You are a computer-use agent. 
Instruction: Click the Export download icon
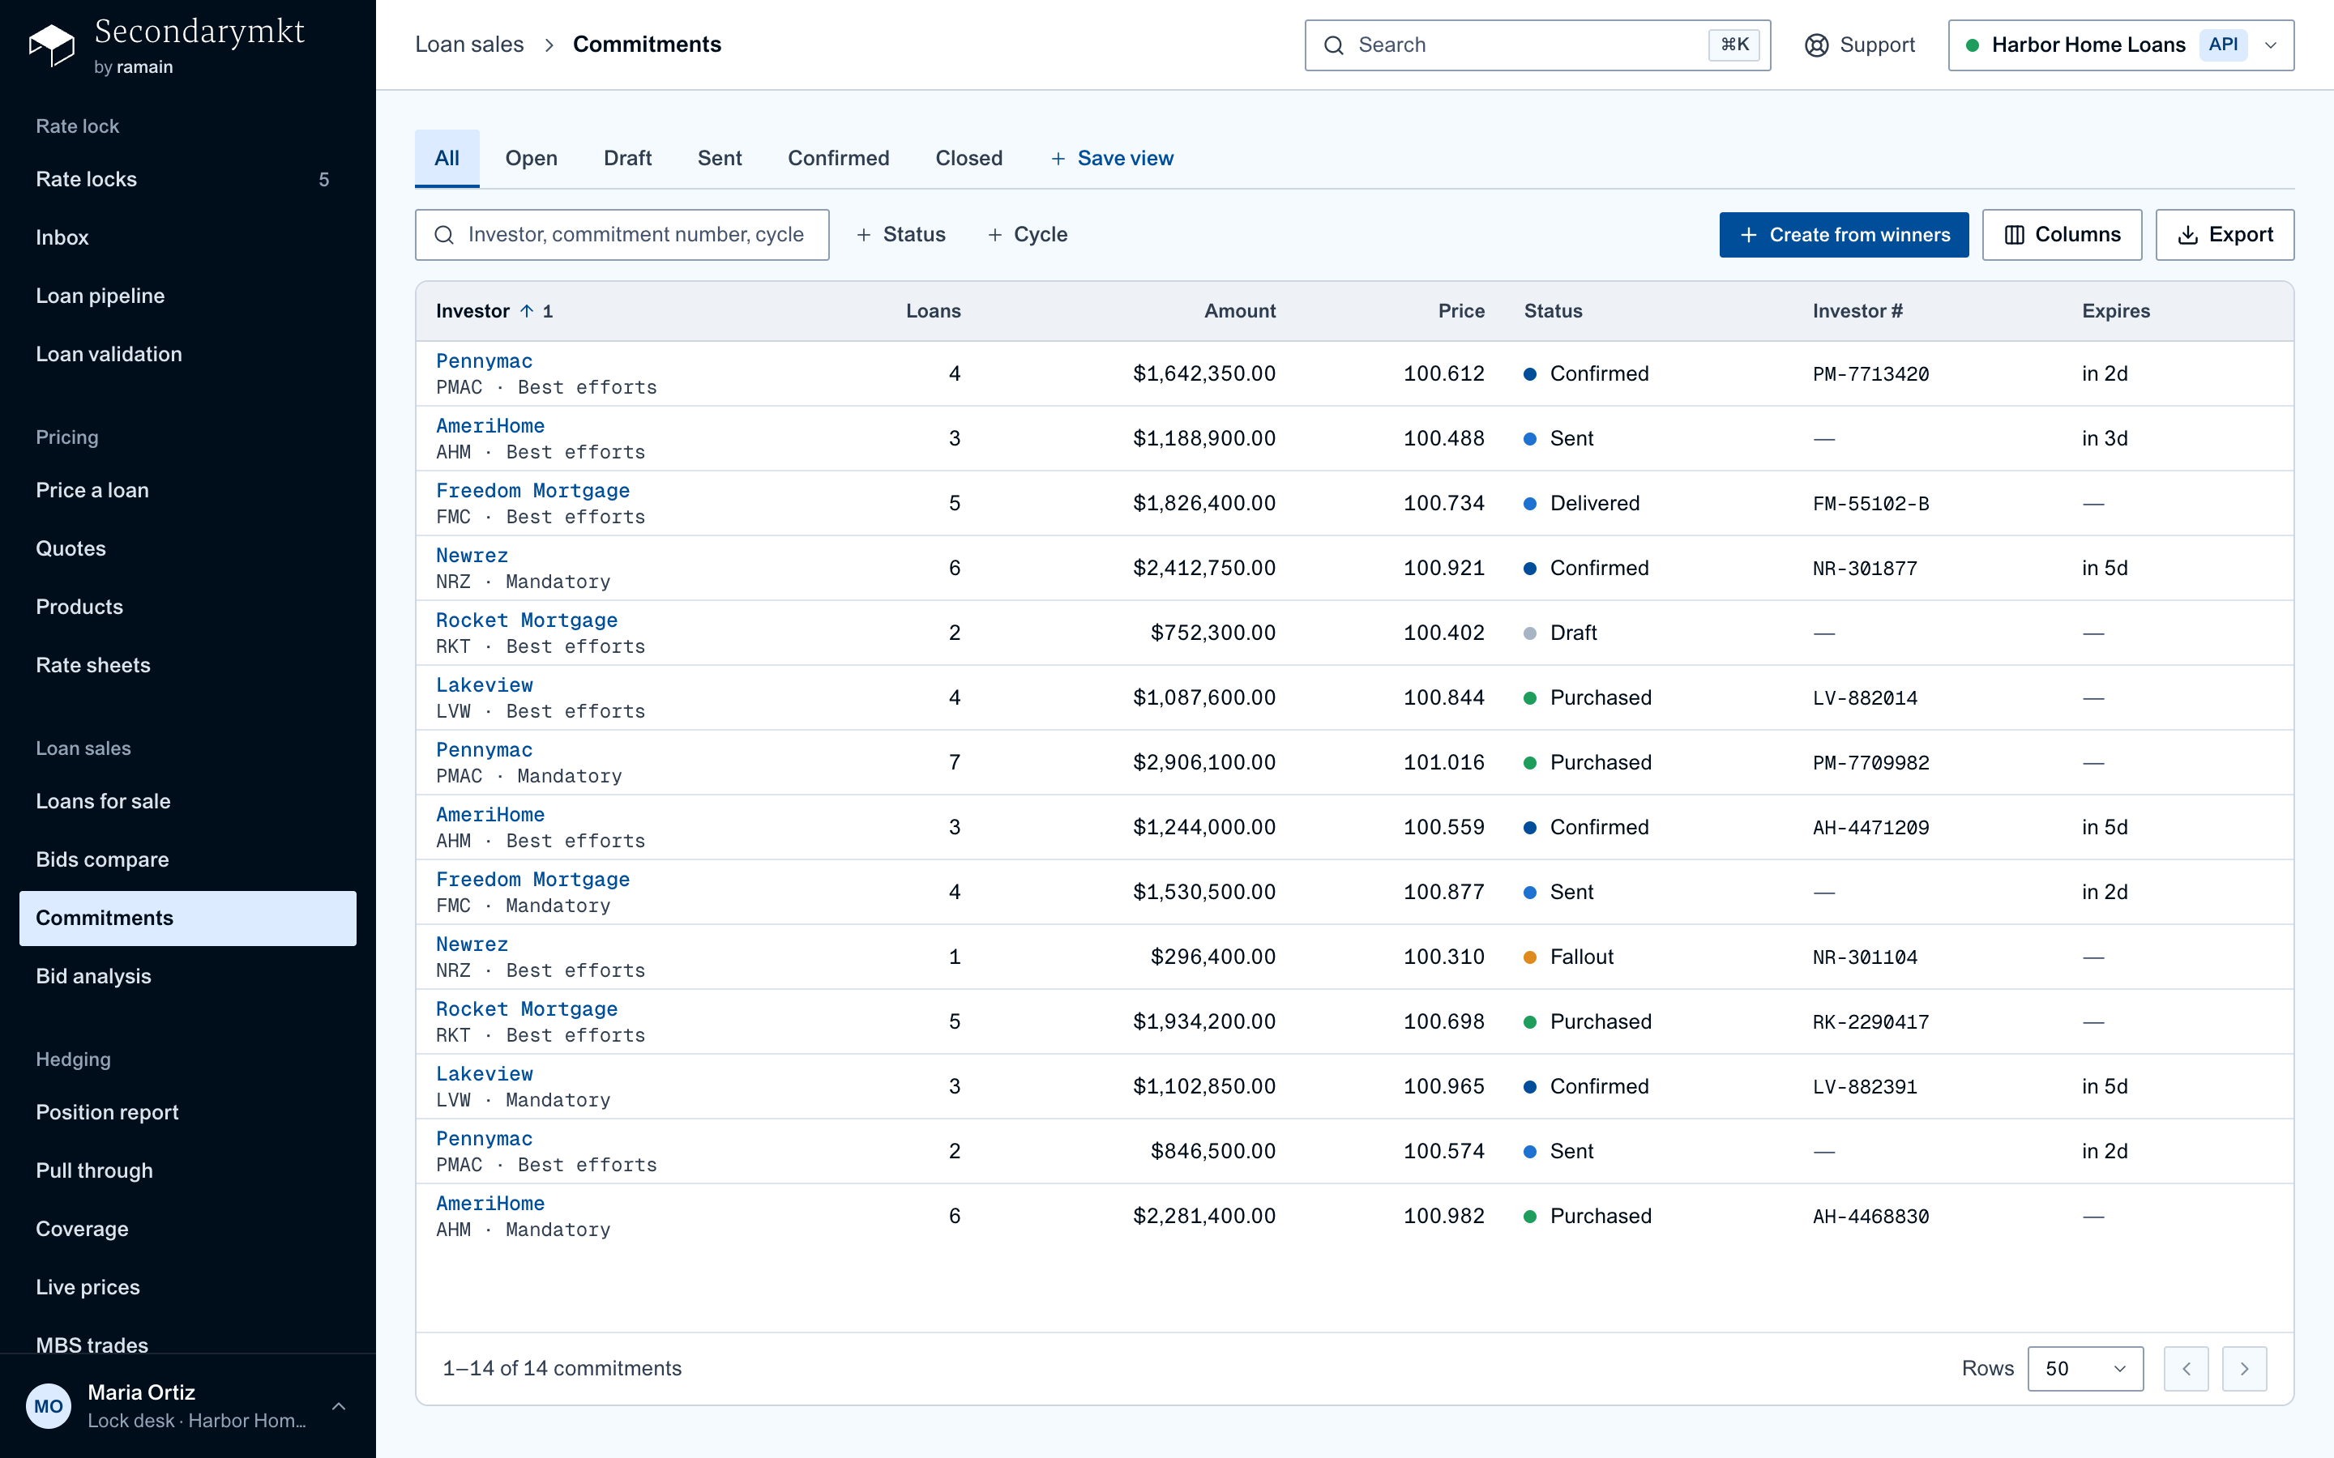click(x=2188, y=234)
